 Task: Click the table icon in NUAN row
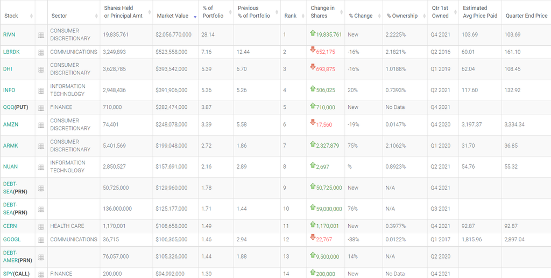41,167
